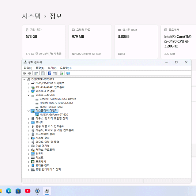Click the Device Manager taskbar icon
This screenshot has width=196, height=196.
pyautogui.click(x=47, y=191)
